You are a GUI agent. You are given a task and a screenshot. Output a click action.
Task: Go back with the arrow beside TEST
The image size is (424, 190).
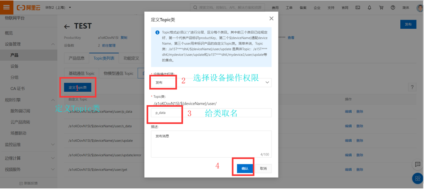point(67,27)
